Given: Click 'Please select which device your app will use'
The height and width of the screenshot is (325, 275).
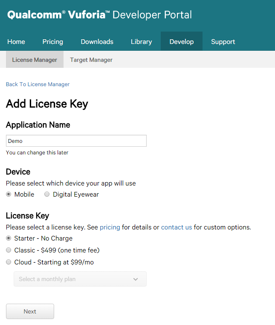Looking at the screenshot, I should (71, 183).
